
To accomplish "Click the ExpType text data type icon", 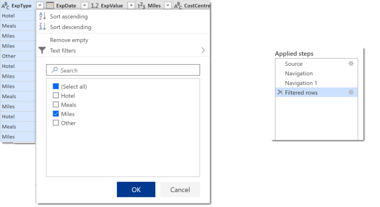I will click(x=6, y=6).
